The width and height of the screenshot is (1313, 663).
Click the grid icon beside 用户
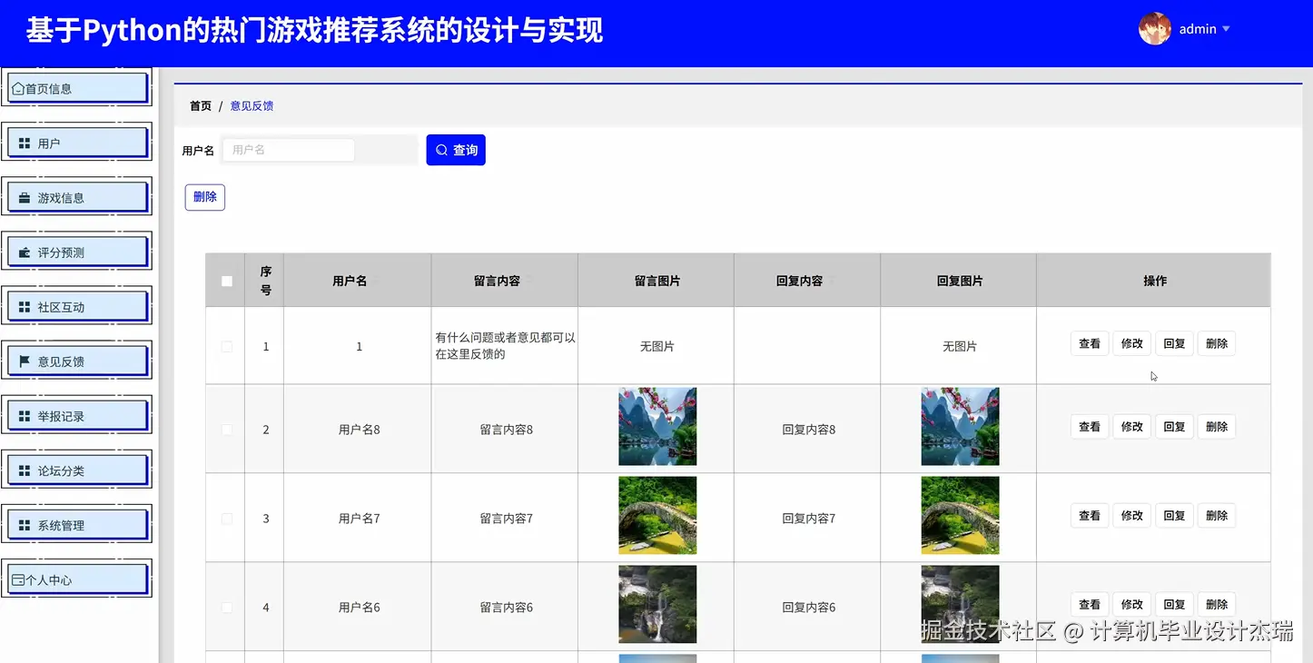(x=25, y=143)
